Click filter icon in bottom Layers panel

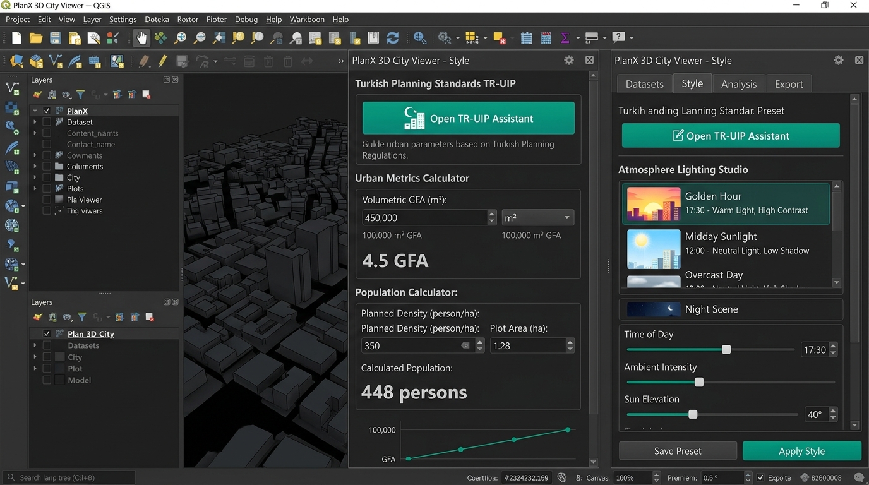coord(81,317)
